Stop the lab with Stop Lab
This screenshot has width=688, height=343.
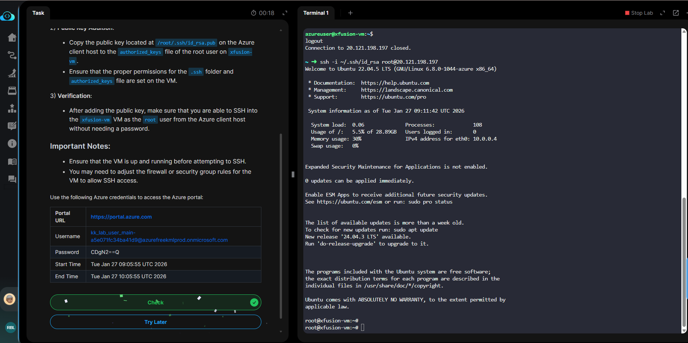pyautogui.click(x=639, y=13)
